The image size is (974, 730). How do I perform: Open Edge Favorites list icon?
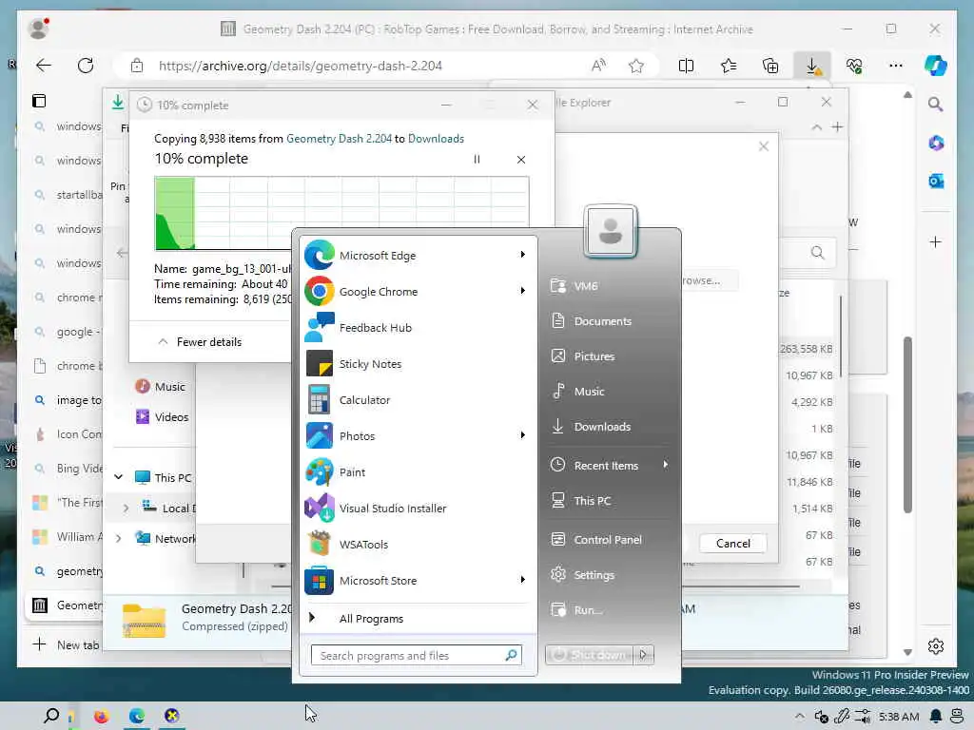728,66
